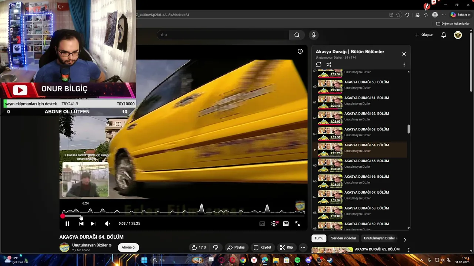Pause the video playback
474x266 pixels.
[67, 224]
